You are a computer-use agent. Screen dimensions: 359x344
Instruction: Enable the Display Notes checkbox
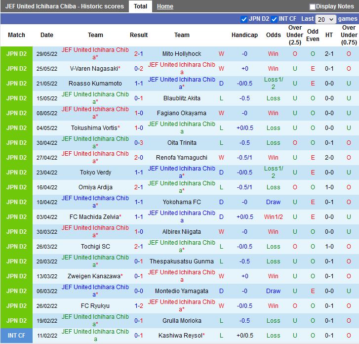coord(313,7)
